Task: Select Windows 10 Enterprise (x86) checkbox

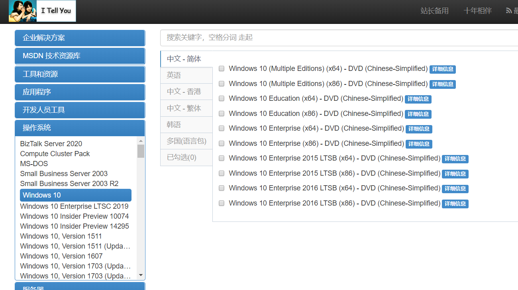Action: 222,143
